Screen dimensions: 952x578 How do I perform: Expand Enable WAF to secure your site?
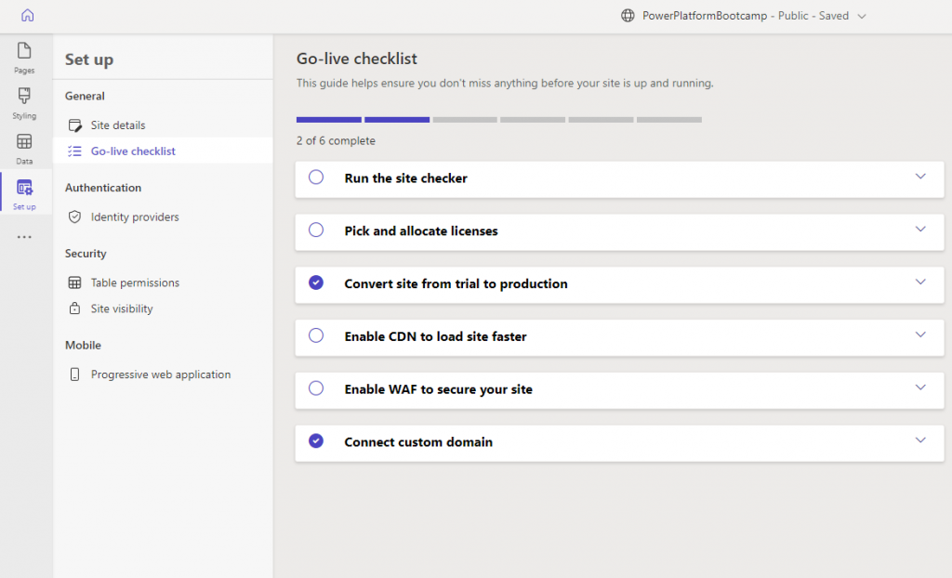click(920, 388)
